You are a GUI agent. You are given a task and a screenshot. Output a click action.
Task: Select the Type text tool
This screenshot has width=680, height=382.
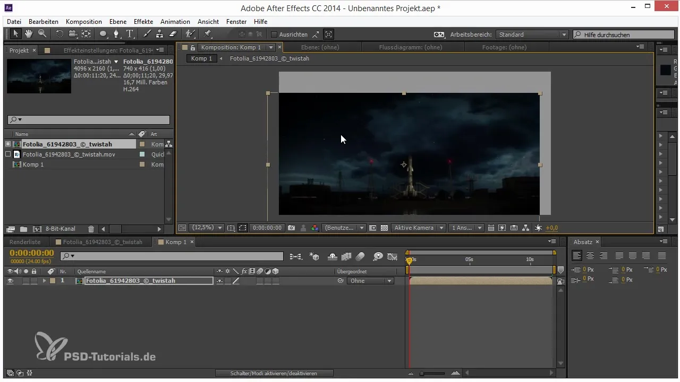(x=130, y=34)
